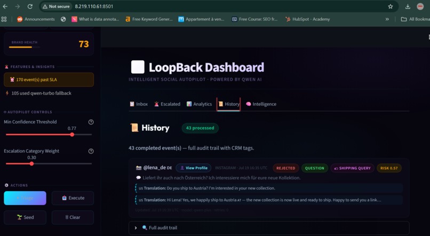Bookmark this page with star icon
Screen dimensions: 430x236
point(391,6)
